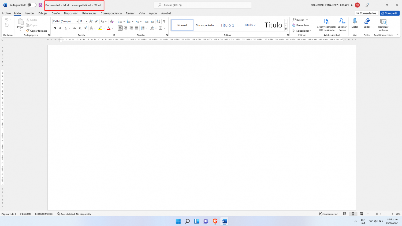Expand the Estilos gallery arrow

[x=286, y=29]
